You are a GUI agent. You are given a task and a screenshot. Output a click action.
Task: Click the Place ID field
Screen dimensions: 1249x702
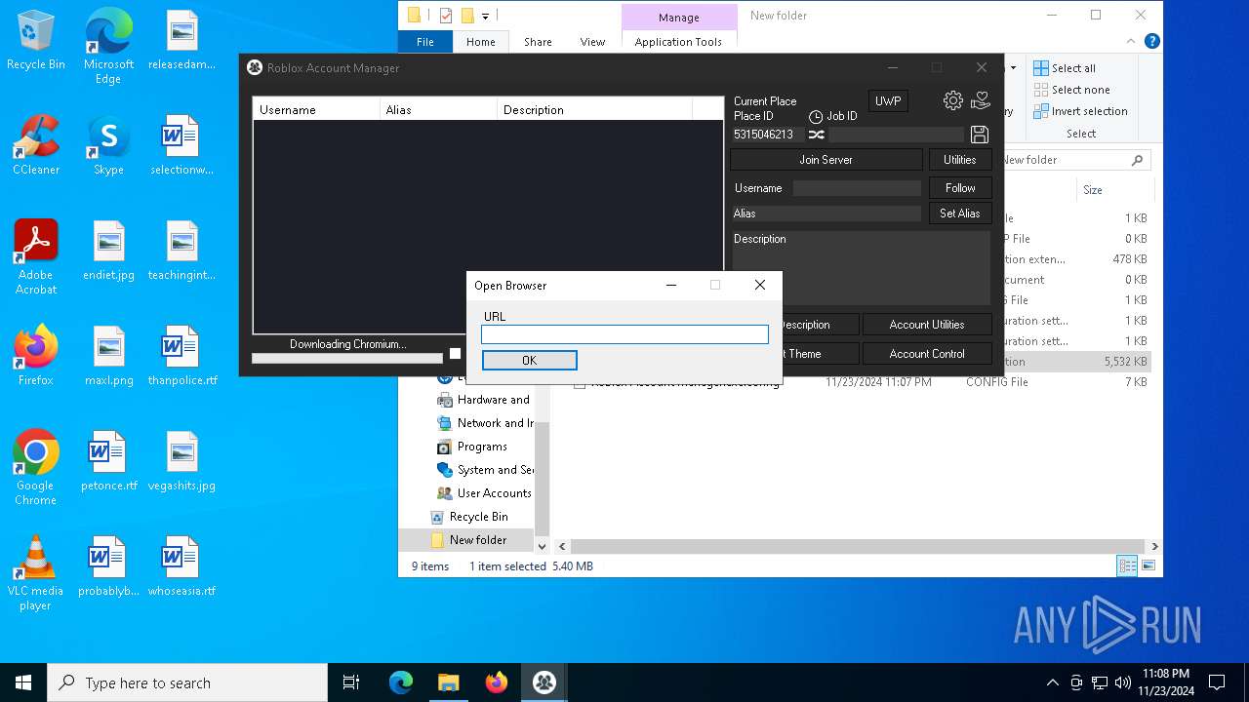[768, 135]
